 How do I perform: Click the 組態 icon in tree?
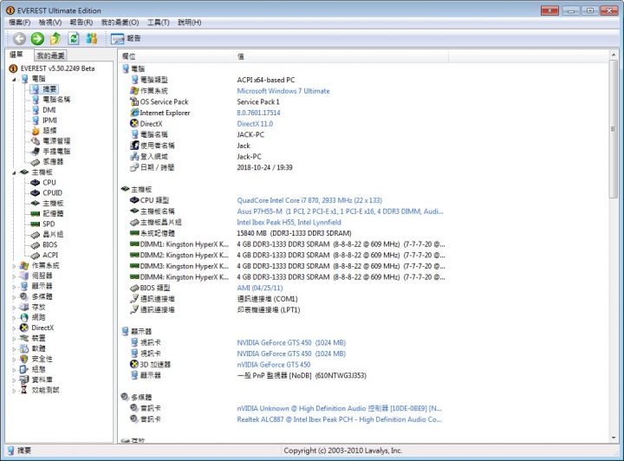click(24, 369)
